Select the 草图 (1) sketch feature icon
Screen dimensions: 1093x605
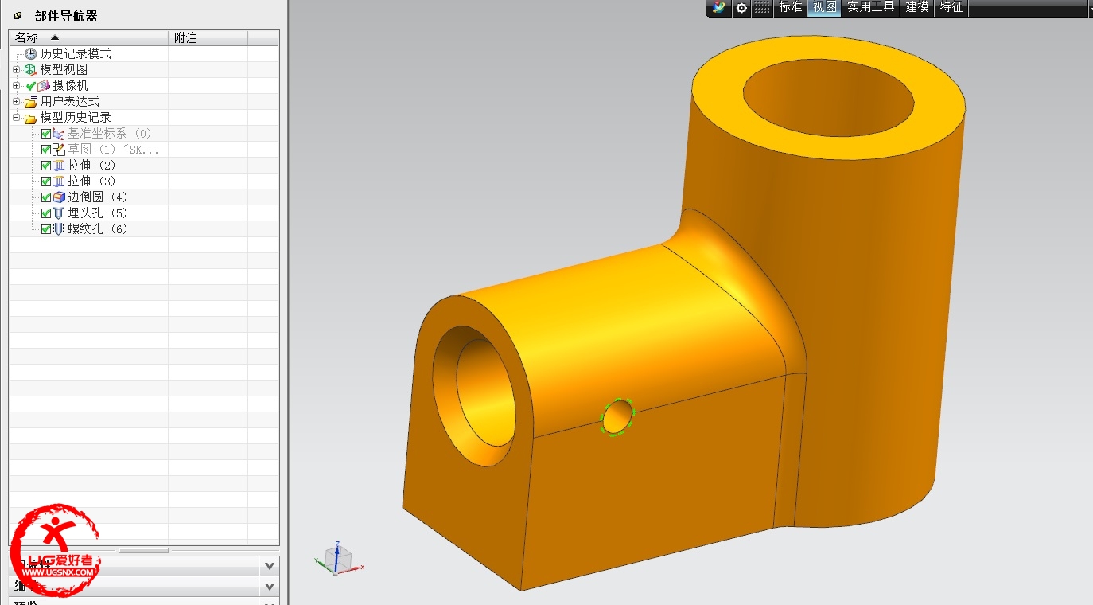pos(58,149)
